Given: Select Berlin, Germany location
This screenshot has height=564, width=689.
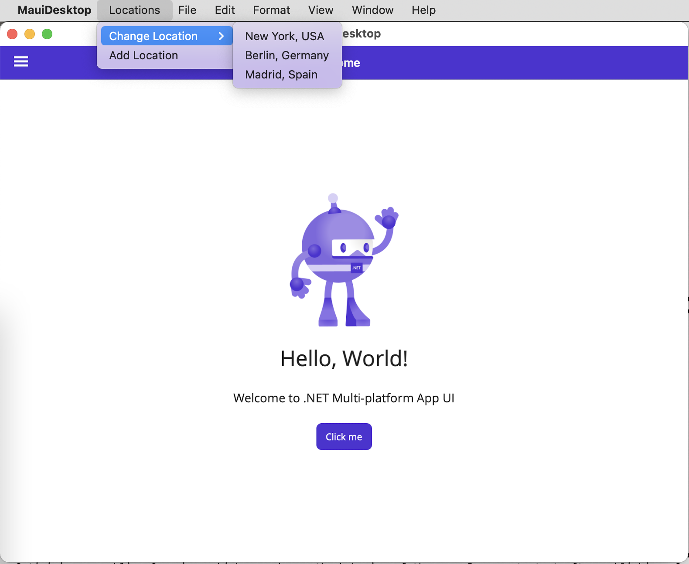Looking at the screenshot, I should [287, 55].
